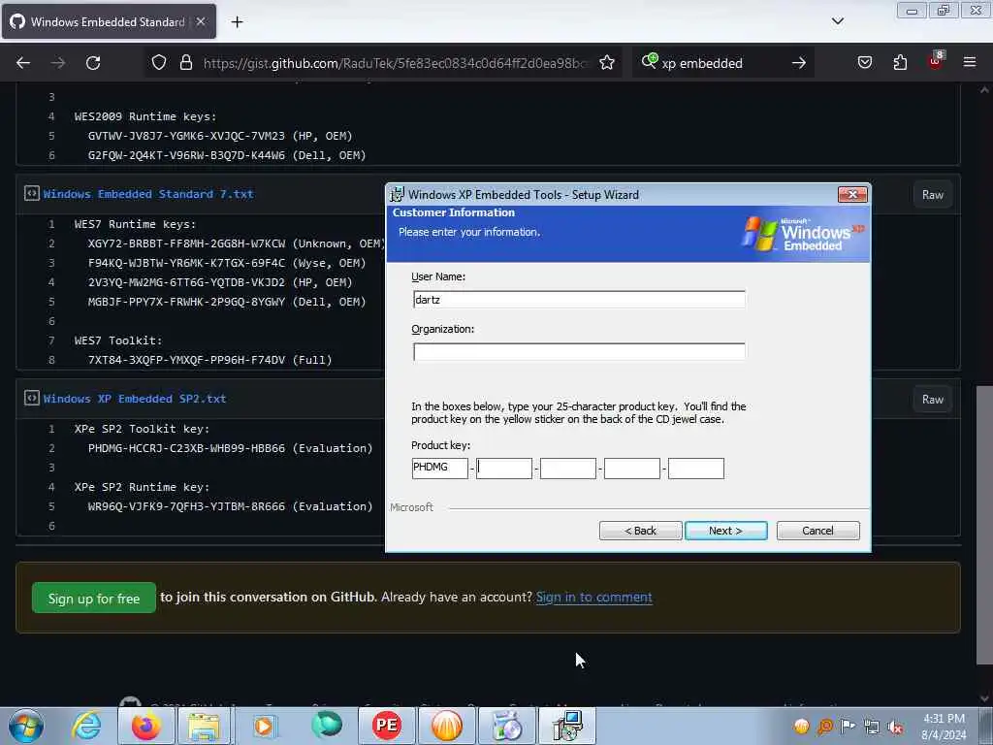Click Sign up for free button
Viewport: 993px width, 745px height.
pos(94,598)
